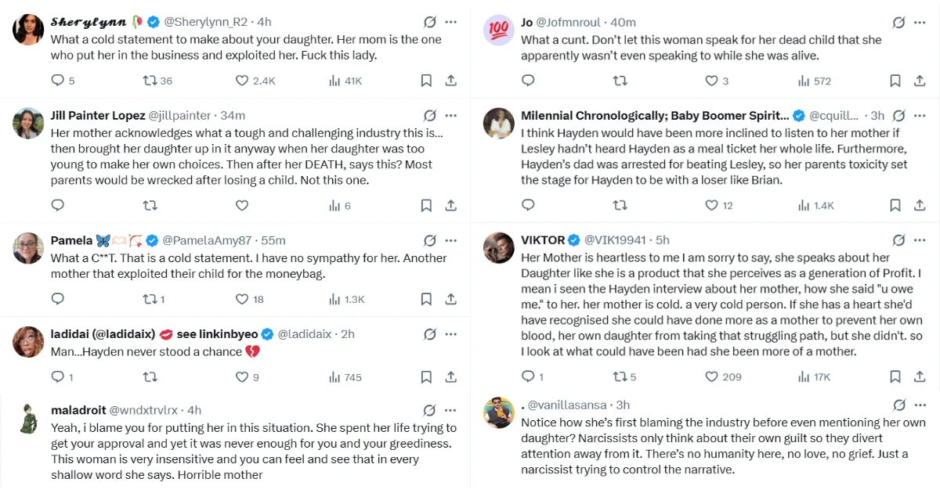This screenshot has width=940, height=493.
Task: Share Pamela's tweet via share icon
Action: tap(451, 299)
